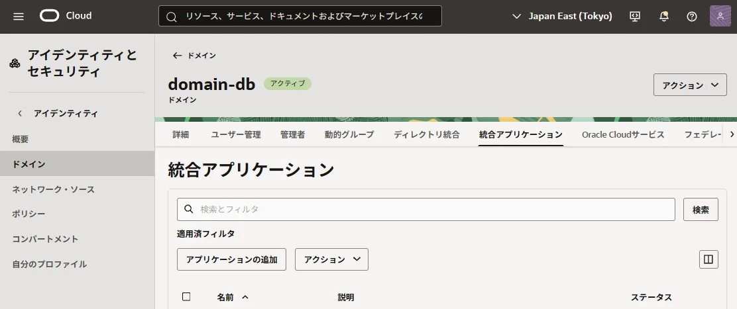Switch to the 詳細 tab
This screenshot has height=309, width=737.
click(180, 134)
